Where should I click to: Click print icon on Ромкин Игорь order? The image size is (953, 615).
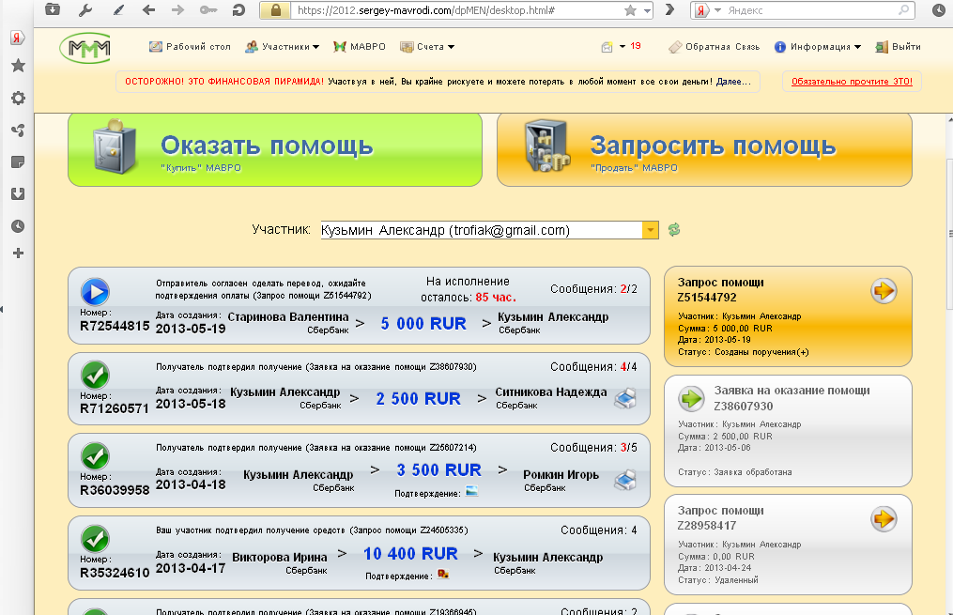625,480
